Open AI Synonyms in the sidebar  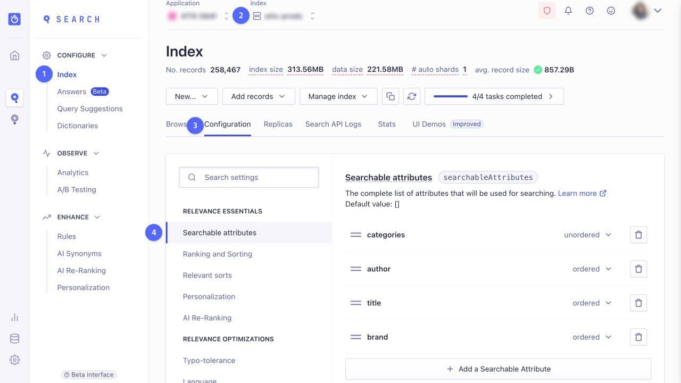(x=79, y=253)
